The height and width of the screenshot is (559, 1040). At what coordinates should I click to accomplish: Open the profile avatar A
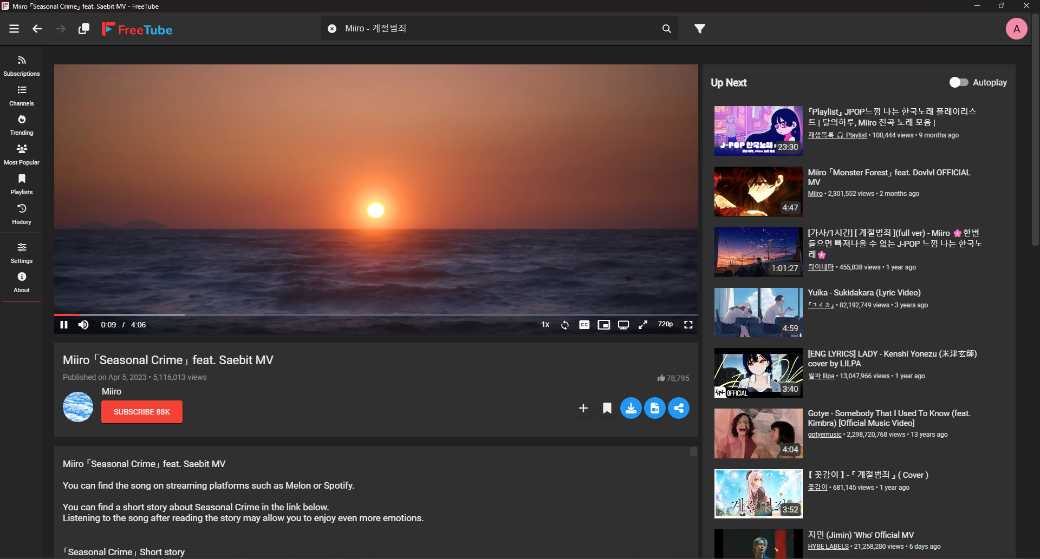coord(1016,29)
